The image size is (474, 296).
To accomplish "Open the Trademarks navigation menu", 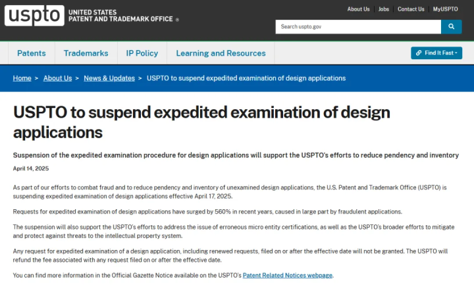I will (86, 53).
